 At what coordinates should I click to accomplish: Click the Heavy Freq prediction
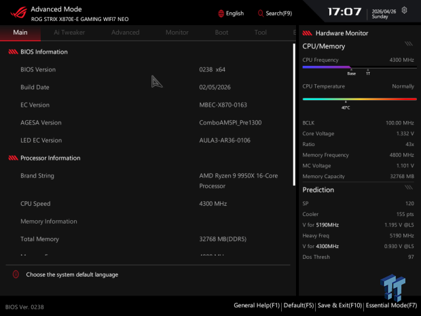[x=358, y=236]
